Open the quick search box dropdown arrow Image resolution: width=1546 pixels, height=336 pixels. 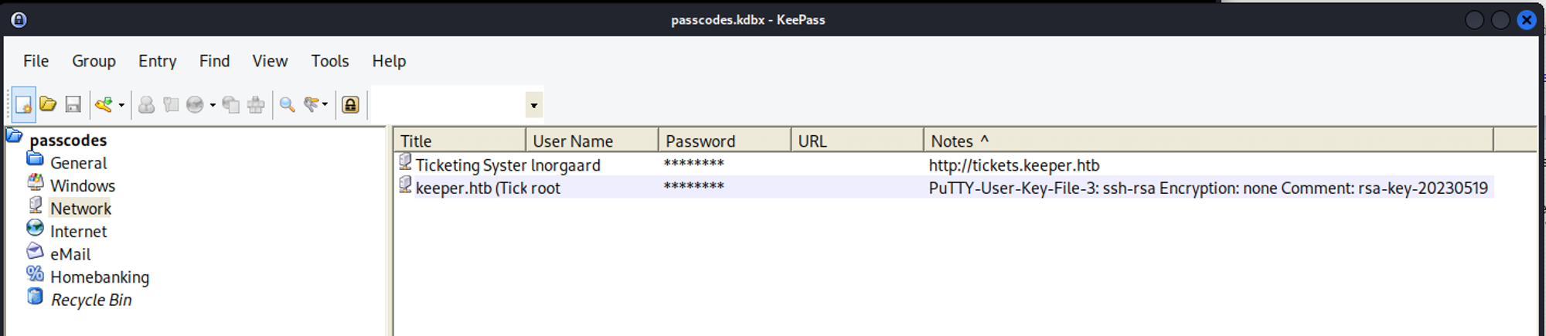pos(533,105)
